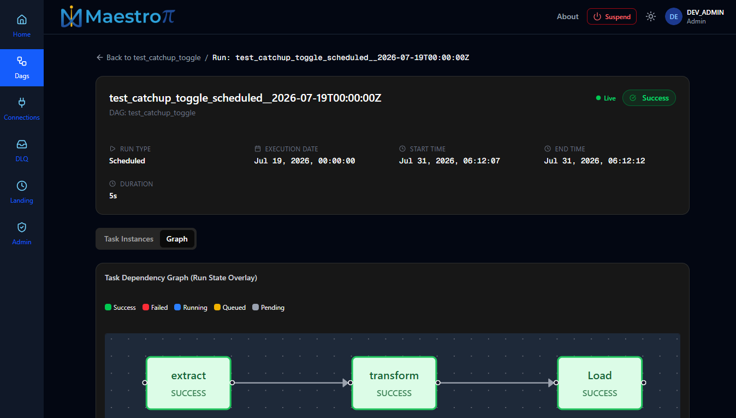Open the Connections plug icon
The width and height of the screenshot is (736, 418).
pos(22,103)
